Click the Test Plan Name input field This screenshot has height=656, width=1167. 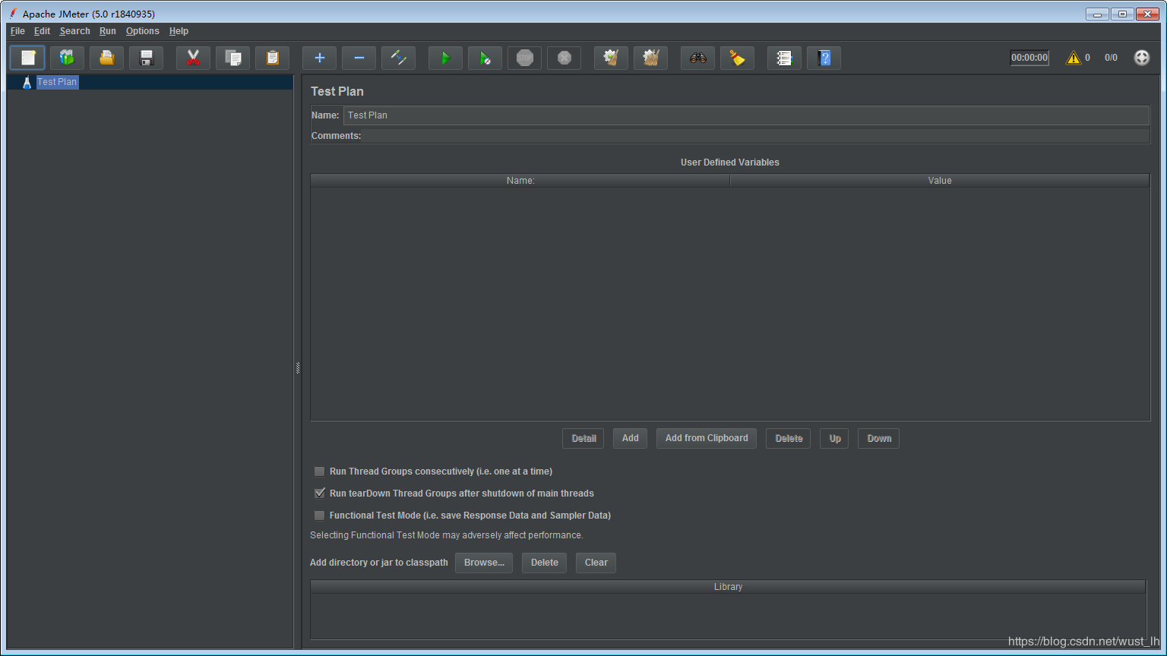(745, 115)
